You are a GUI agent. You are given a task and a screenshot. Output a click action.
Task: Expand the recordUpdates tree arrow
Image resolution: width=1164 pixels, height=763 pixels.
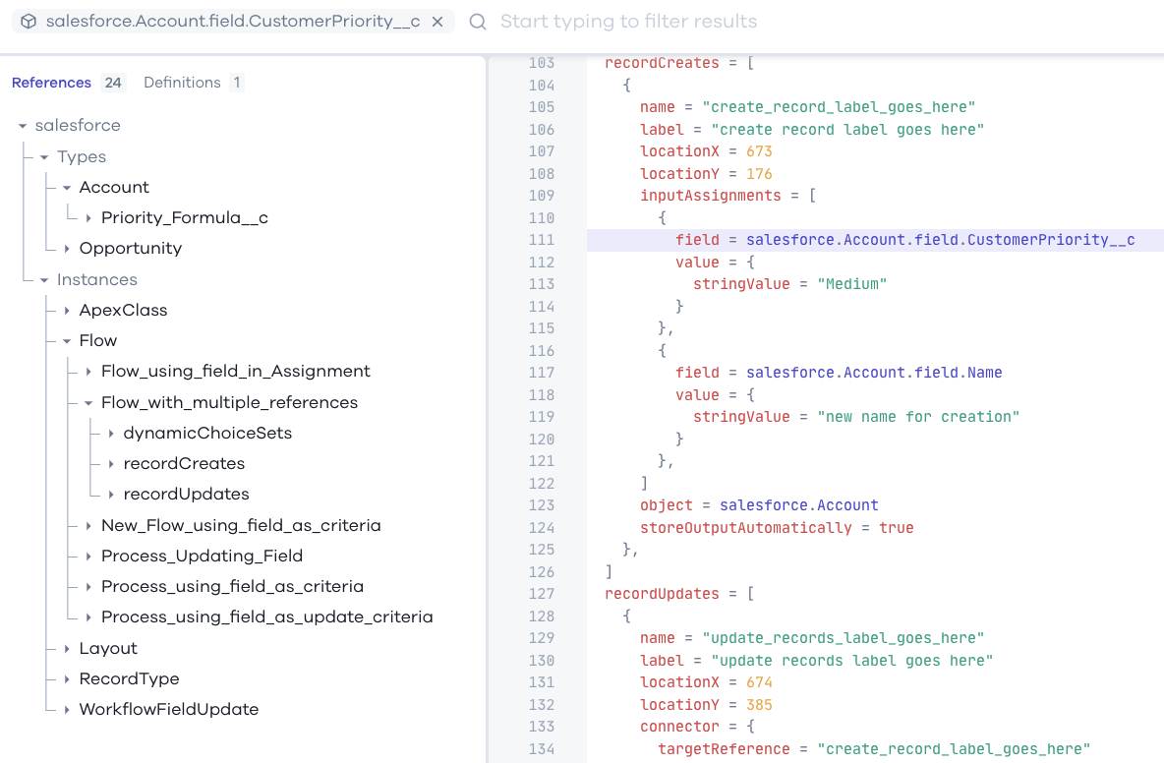coord(111,495)
